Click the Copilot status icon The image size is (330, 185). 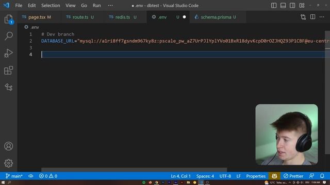[274, 176]
